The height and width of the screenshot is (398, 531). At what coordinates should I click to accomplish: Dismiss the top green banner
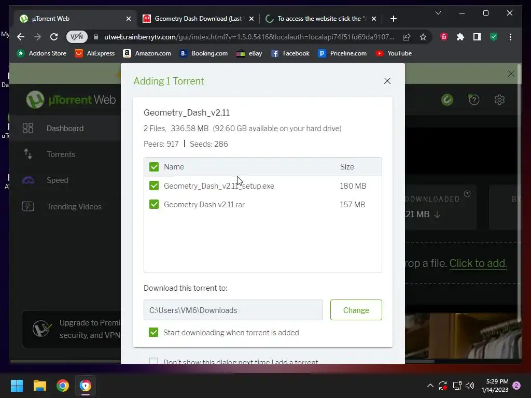[511, 74]
